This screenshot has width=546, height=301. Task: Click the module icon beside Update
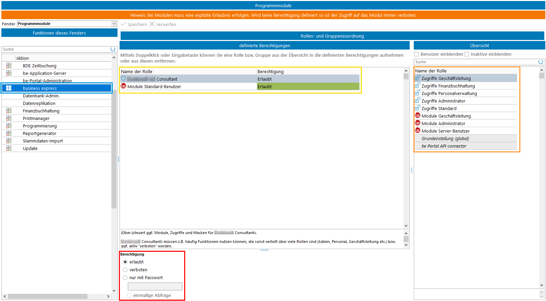click(9, 148)
